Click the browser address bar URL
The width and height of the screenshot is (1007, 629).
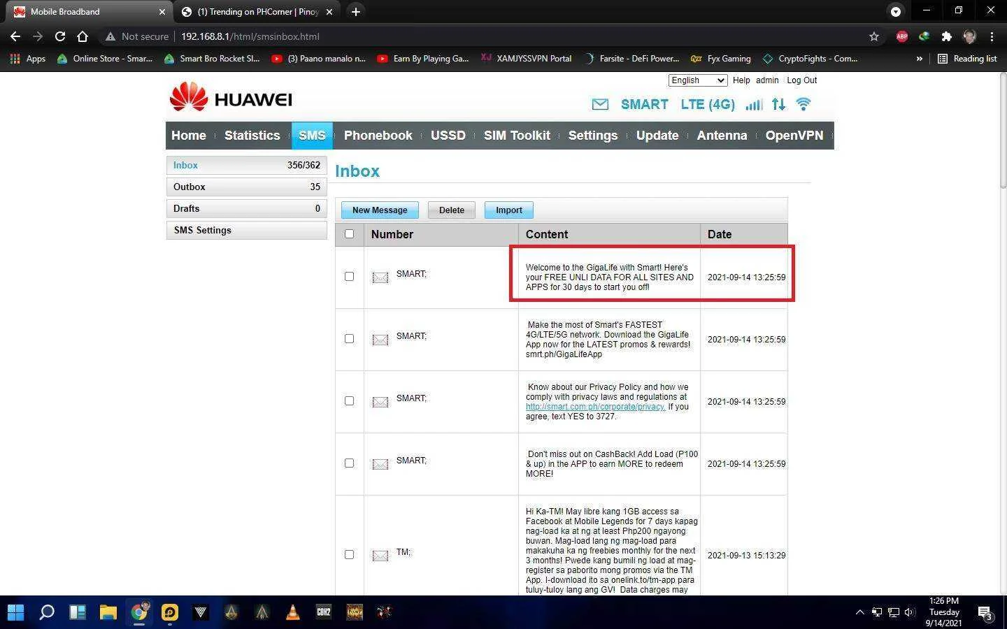pos(250,36)
